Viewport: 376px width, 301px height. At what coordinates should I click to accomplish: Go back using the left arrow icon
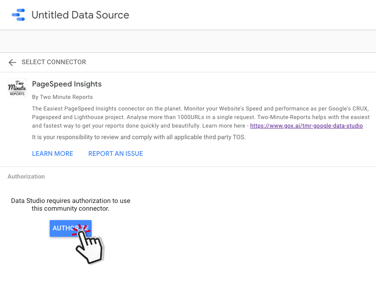click(x=12, y=63)
